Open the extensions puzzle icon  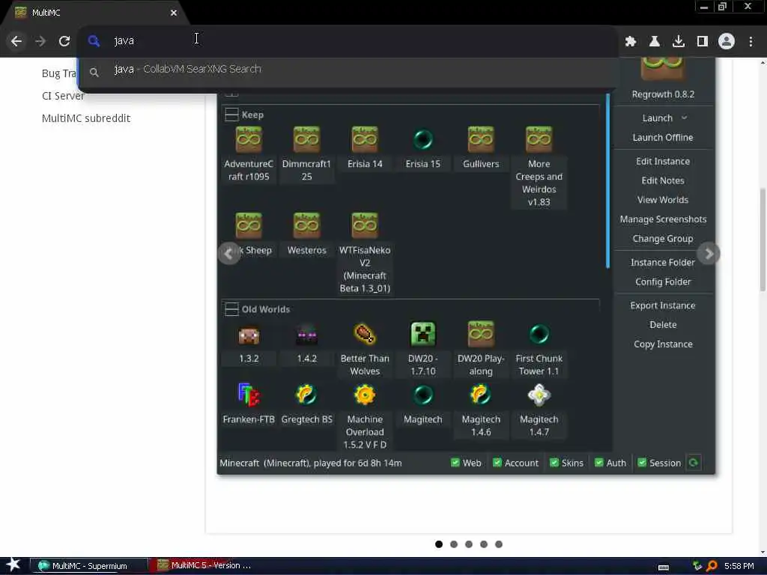[x=631, y=42]
